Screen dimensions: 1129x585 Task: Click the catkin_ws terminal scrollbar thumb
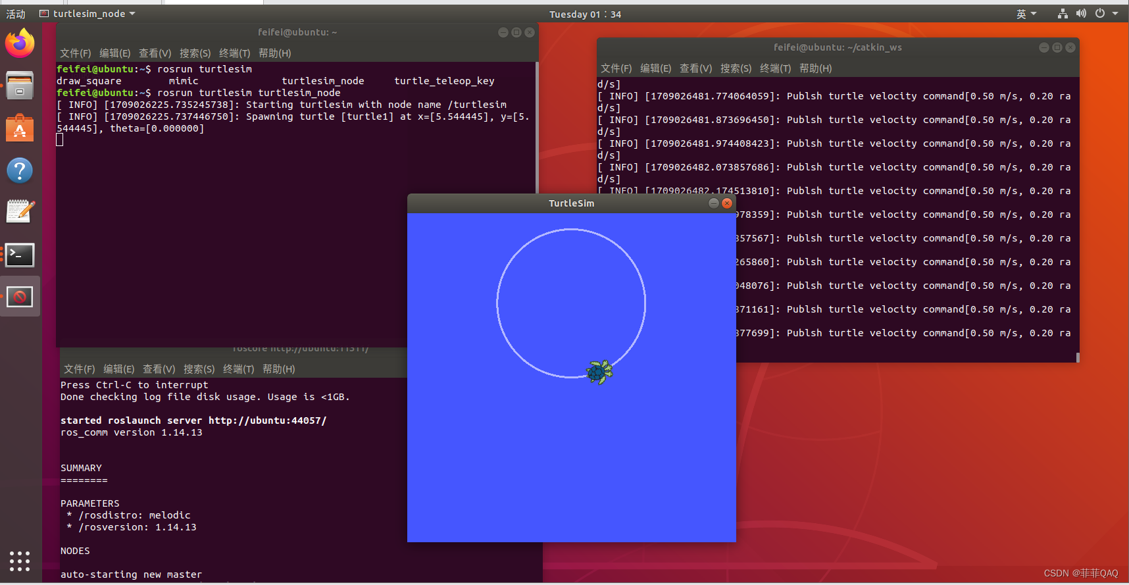point(1078,357)
